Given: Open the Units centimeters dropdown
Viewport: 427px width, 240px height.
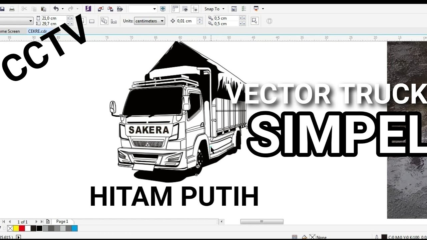Looking at the screenshot, I should pos(149,21).
